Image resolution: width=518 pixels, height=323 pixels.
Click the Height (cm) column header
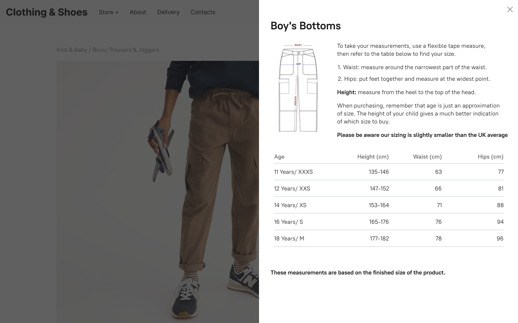tap(373, 156)
